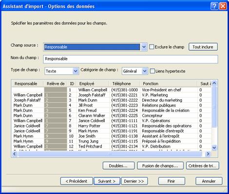
Task: Click phone number (415)381-1138
Action: click(x=124, y=136)
